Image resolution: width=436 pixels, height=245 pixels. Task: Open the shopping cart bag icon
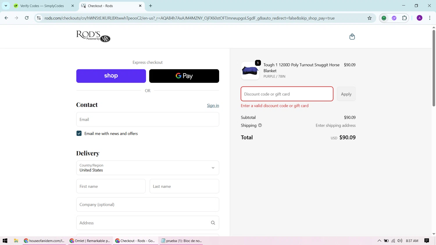click(352, 37)
